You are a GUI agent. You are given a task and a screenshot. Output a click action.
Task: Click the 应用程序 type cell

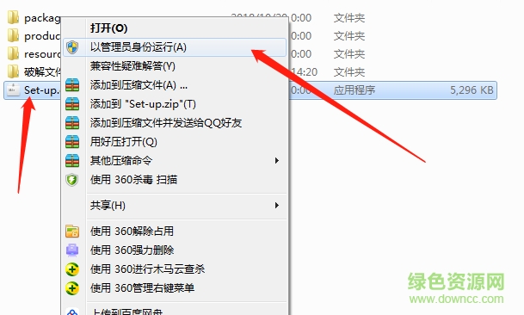354,90
